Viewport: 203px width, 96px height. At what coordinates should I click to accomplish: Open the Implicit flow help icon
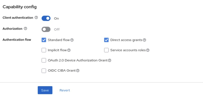point(69,50)
